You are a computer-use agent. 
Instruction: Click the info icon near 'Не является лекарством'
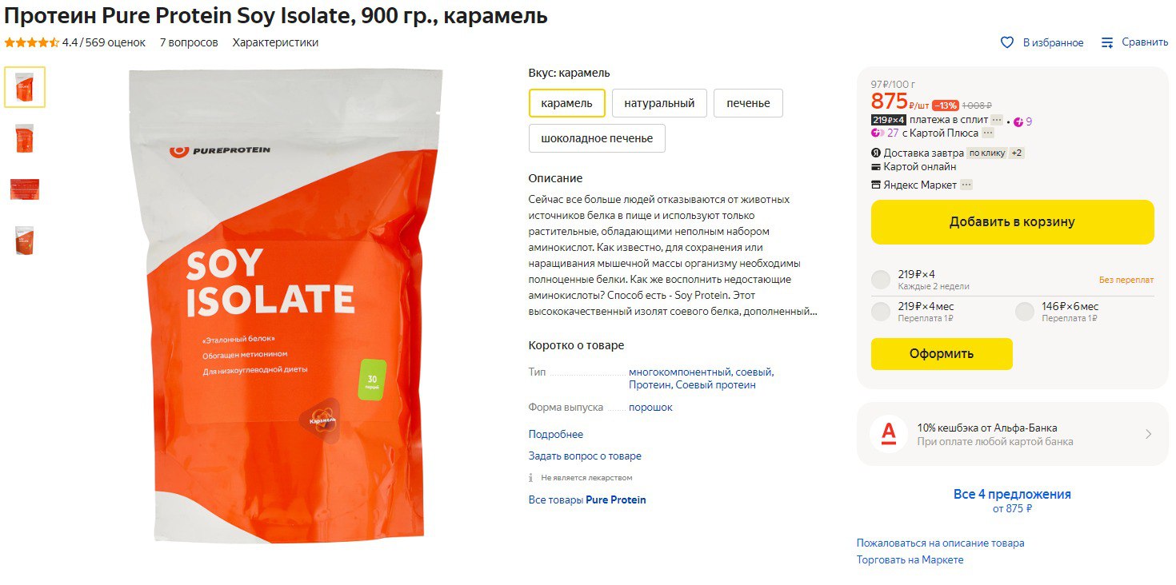[530, 478]
